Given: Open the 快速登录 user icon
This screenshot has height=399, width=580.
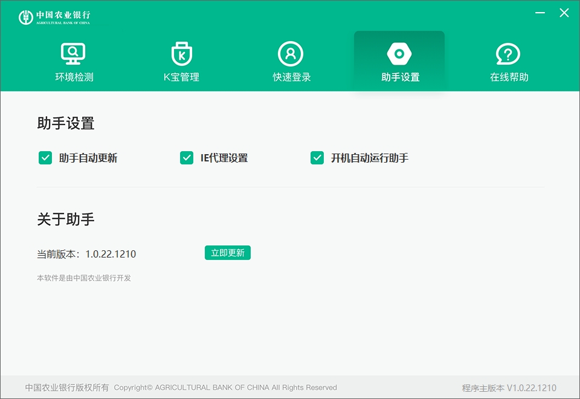Looking at the screenshot, I should click(291, 54).
